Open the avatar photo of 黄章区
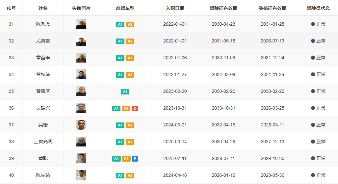The height and width of the screenshot is (184, 338). pyautogui.click(x=81, y=91)
